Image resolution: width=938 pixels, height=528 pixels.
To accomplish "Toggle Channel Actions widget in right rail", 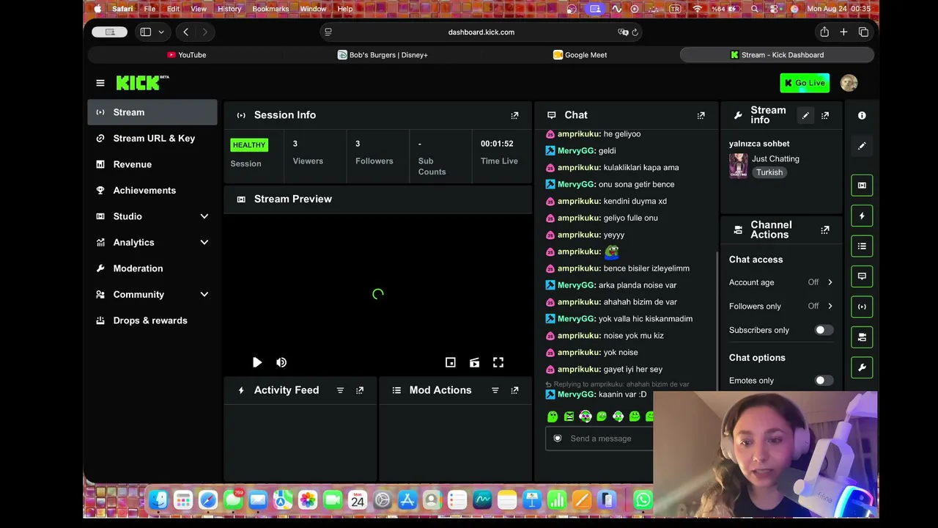I will (862, 337).
